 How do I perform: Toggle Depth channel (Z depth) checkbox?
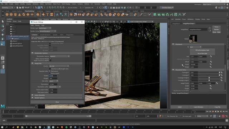(50, 61)
